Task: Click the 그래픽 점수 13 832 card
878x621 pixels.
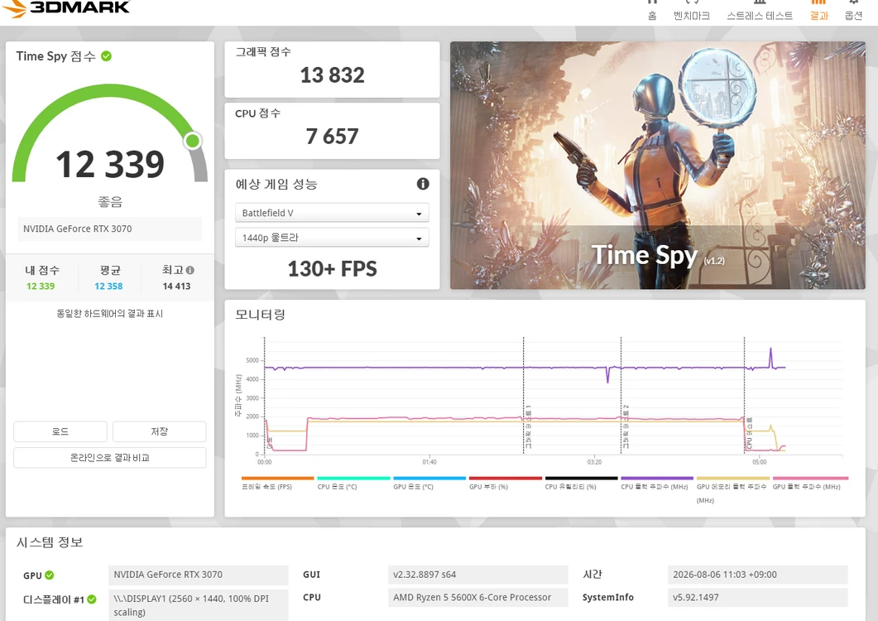Action: point(332,70)
